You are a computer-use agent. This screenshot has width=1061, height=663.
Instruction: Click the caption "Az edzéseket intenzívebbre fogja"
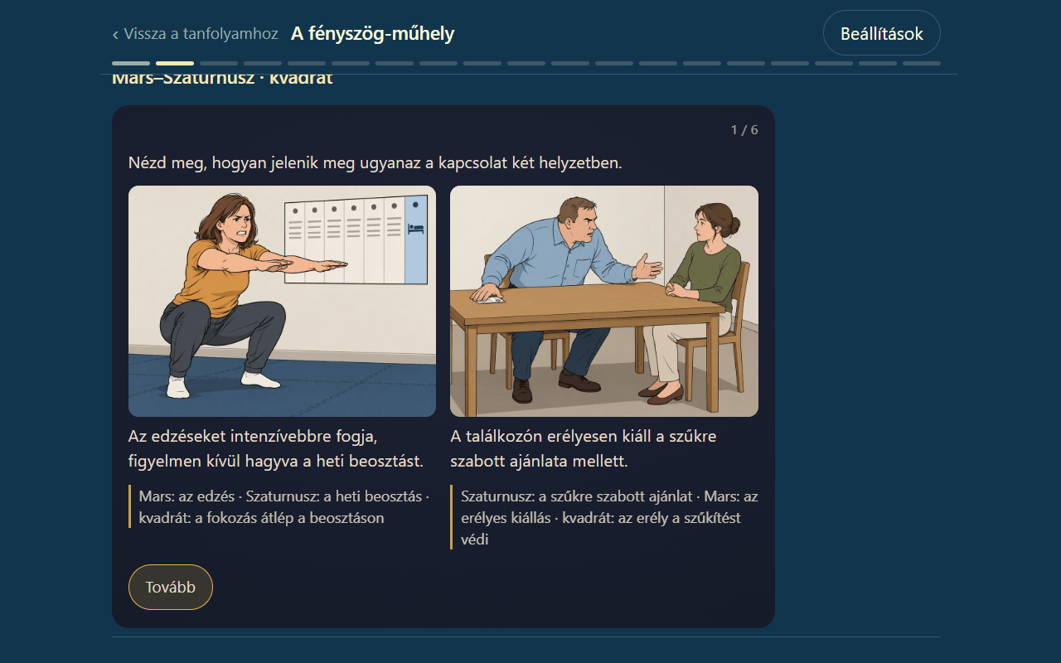276,448
